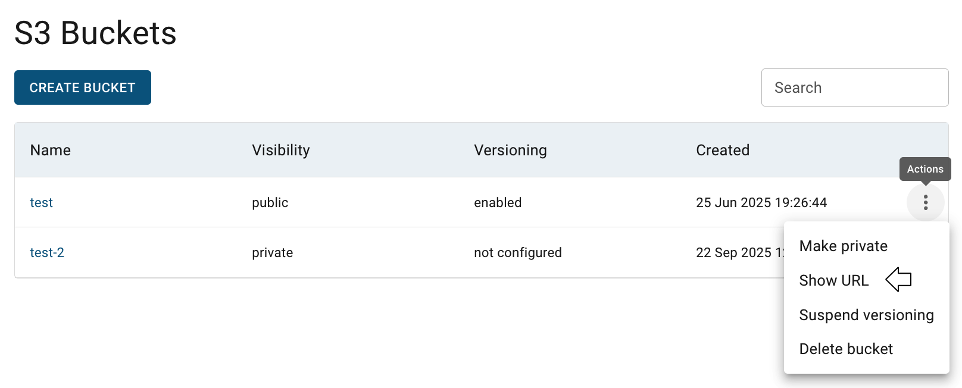Select Make private from the actions menu

click(843, 246)
